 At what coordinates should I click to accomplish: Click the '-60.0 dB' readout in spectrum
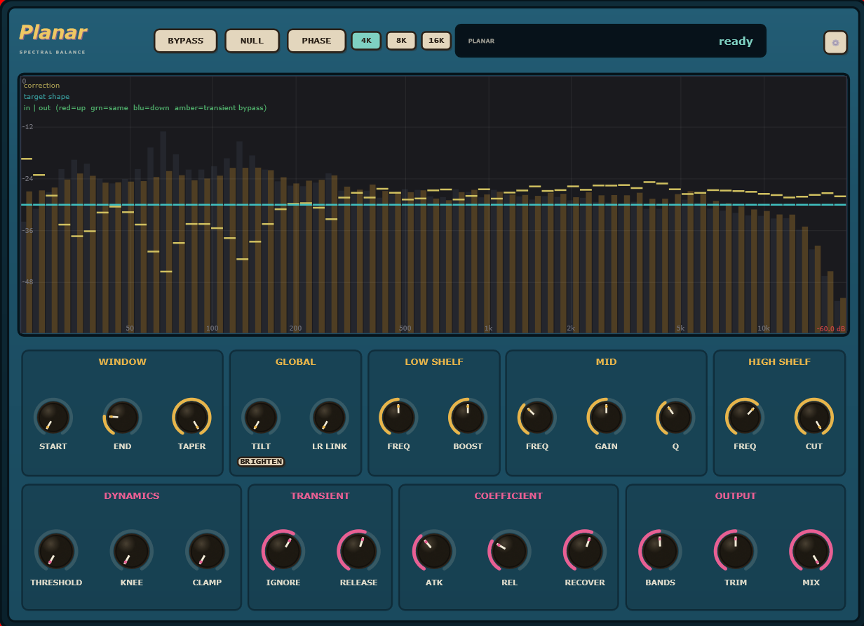pos(830,328)
